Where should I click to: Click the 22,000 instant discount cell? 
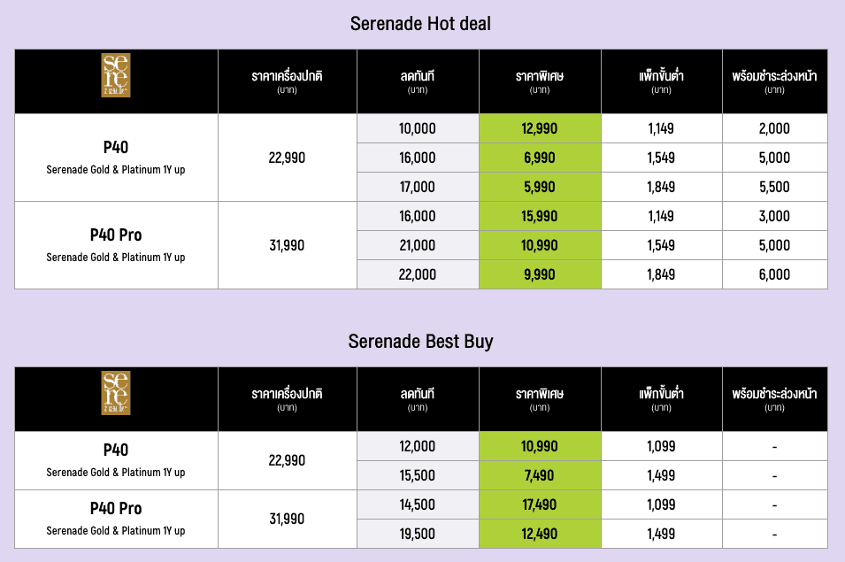(418, 274)
